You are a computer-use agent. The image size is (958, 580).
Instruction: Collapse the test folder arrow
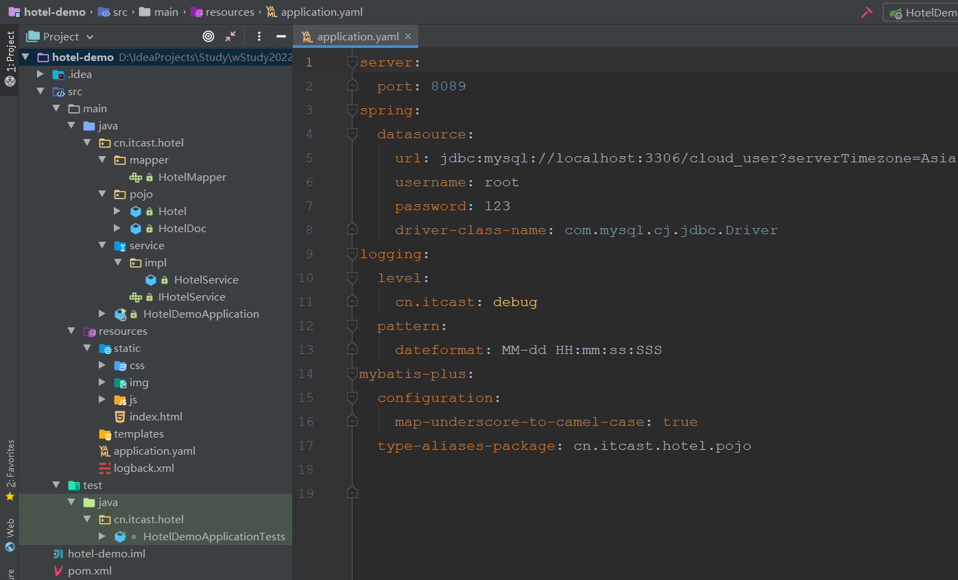(56, 485)
